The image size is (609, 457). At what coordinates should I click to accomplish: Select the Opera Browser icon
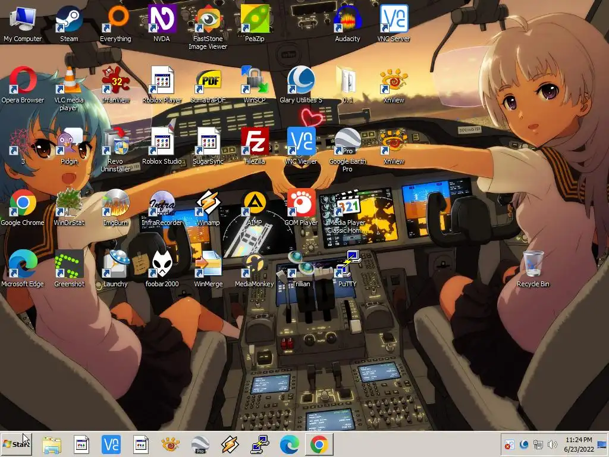click(23, 84)
